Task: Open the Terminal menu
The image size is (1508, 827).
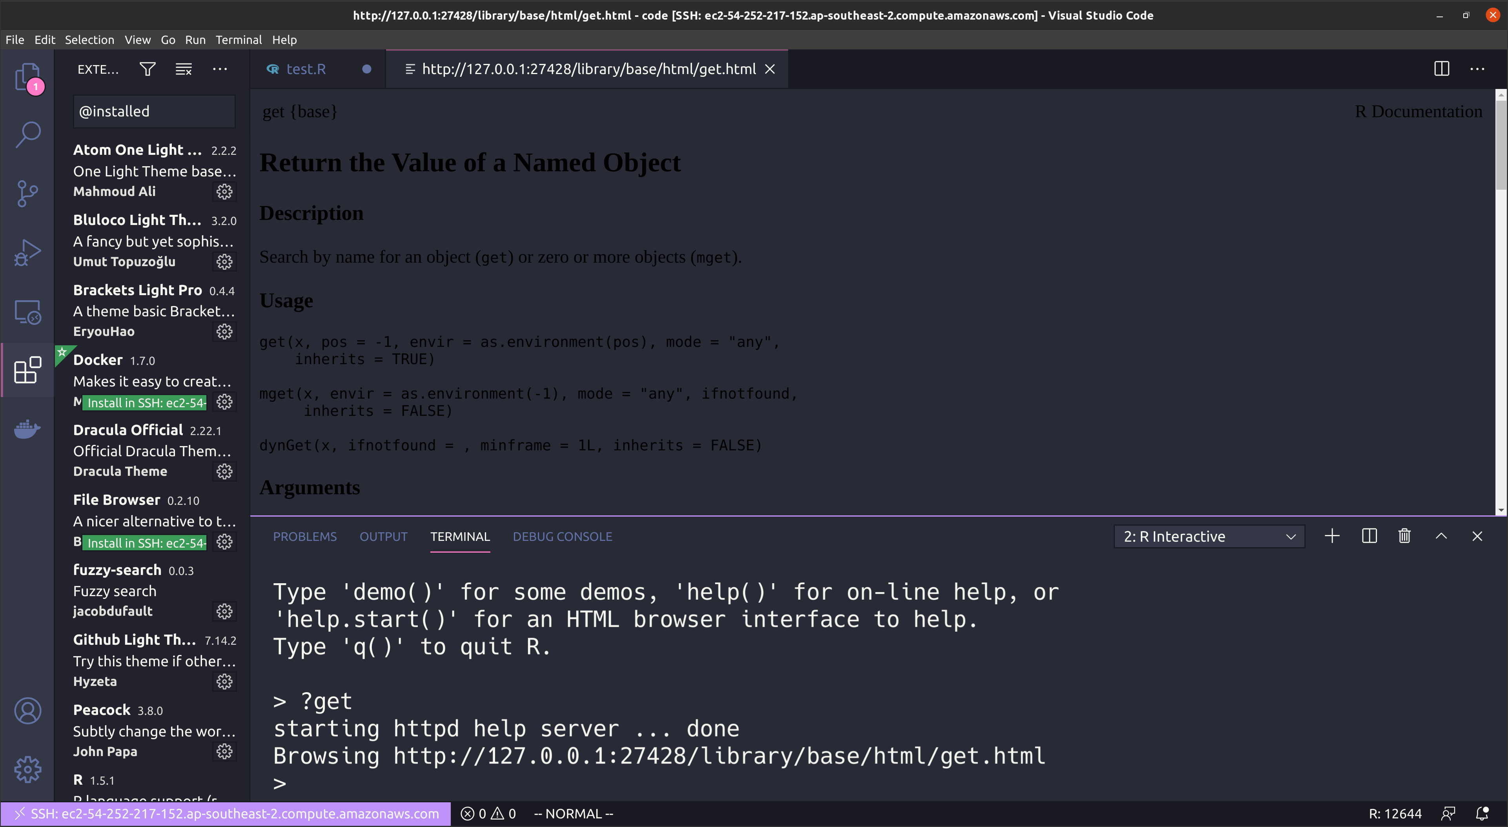Action: pyautogui.click(x=238, y=40)
